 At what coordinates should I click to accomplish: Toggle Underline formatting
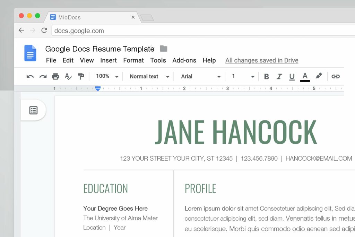[292, 77]
